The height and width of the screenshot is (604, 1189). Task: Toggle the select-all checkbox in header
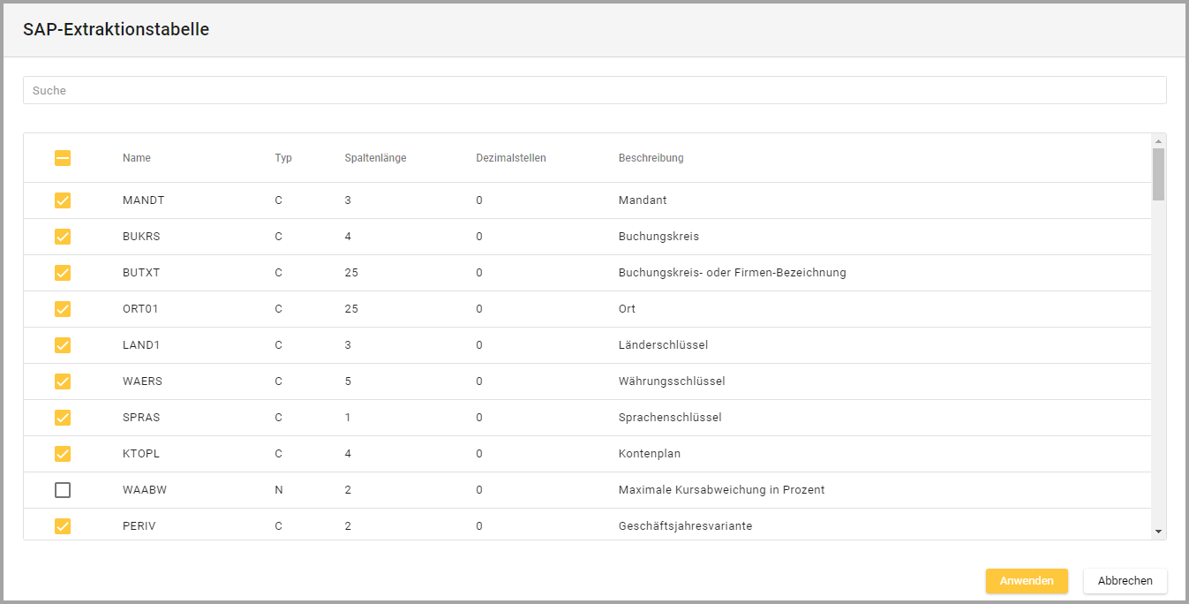(x=63, y=158)
